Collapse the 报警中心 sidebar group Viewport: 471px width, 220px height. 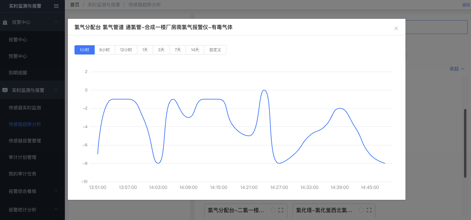point(56,22)
